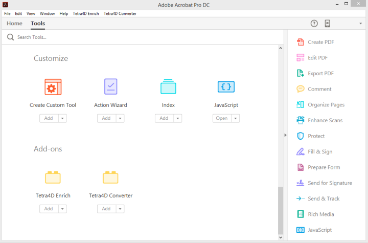Screen dimensions: 368x243
Task: Click the Create Custom Tool icon
Action: point(53,87)
